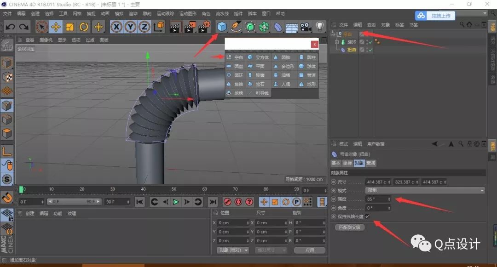Select the Scale tool
497x267 pixels.
click(69, 27)
